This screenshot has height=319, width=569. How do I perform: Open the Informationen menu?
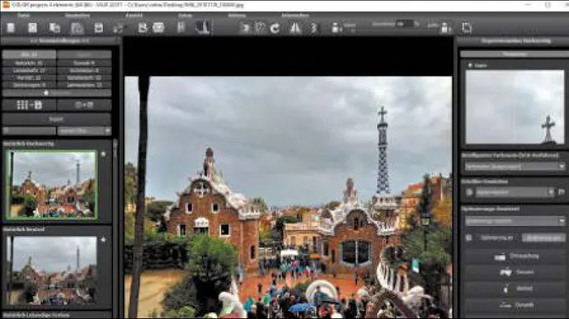click(295, 16)
